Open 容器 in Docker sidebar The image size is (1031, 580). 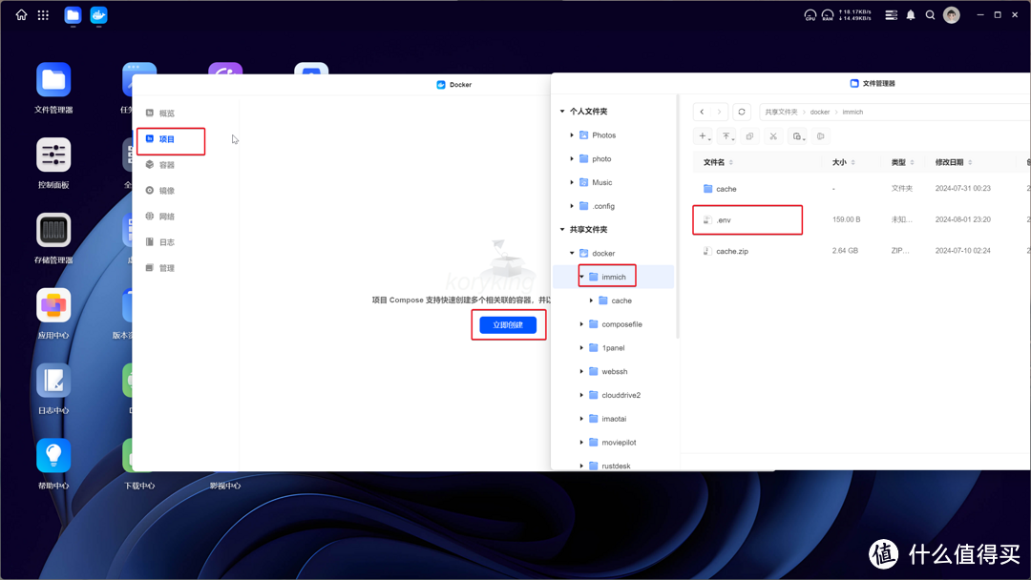(x=167, y=165)
